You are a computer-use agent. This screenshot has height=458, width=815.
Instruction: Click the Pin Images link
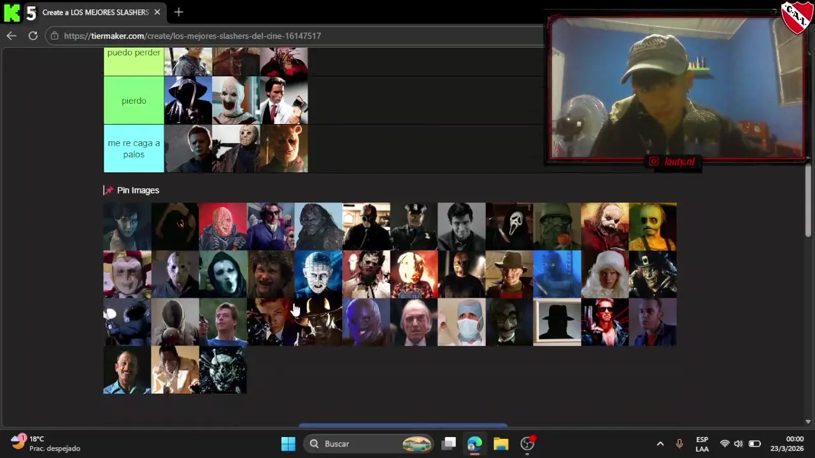138,190
